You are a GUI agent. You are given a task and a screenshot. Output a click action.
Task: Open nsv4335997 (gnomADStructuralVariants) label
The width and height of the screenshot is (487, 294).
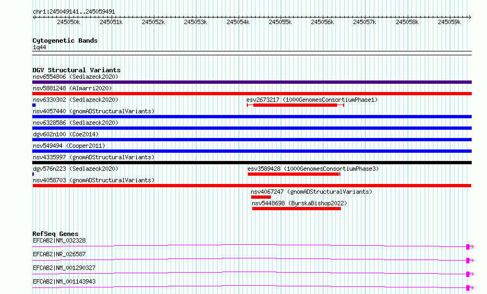[94, 157]
